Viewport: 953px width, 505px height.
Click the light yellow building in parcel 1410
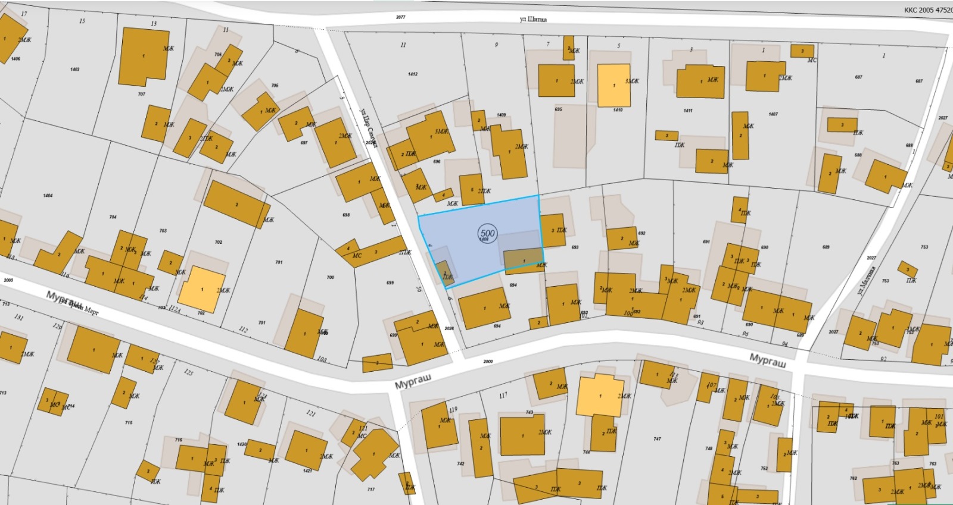point(613,86)
